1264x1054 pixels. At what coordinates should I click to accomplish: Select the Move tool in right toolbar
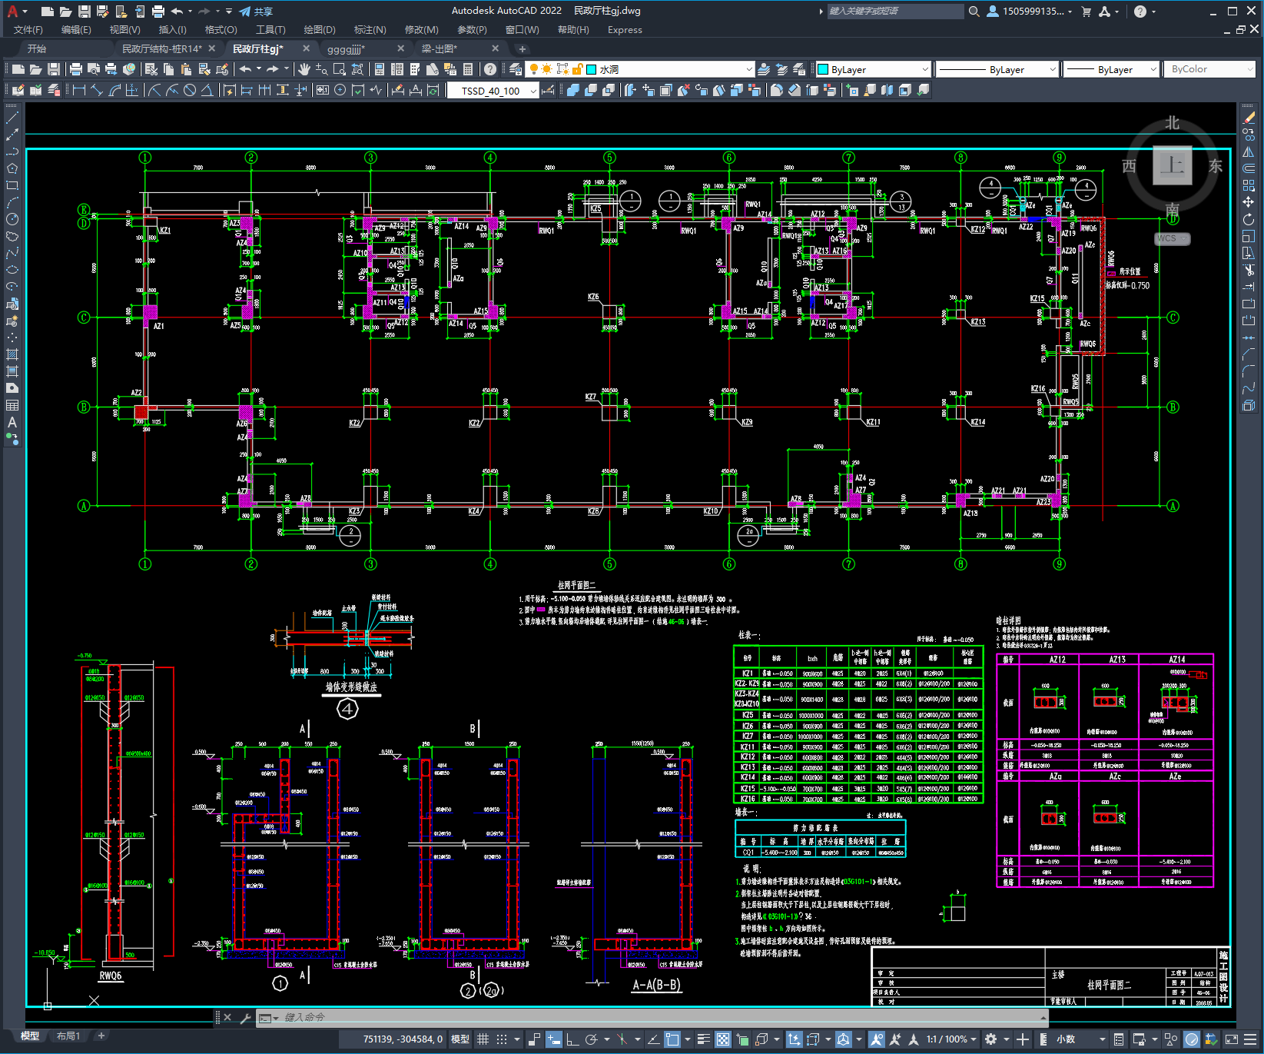[x=1249, y=202]
